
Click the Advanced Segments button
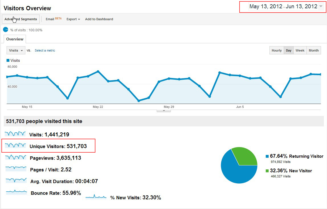pyautogui.click(x=21, y=19)
